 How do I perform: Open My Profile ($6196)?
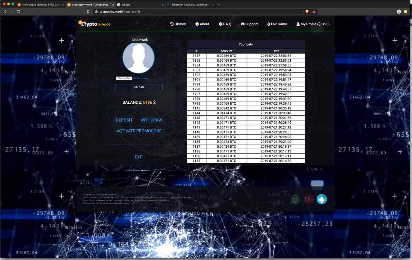(313, 24)
